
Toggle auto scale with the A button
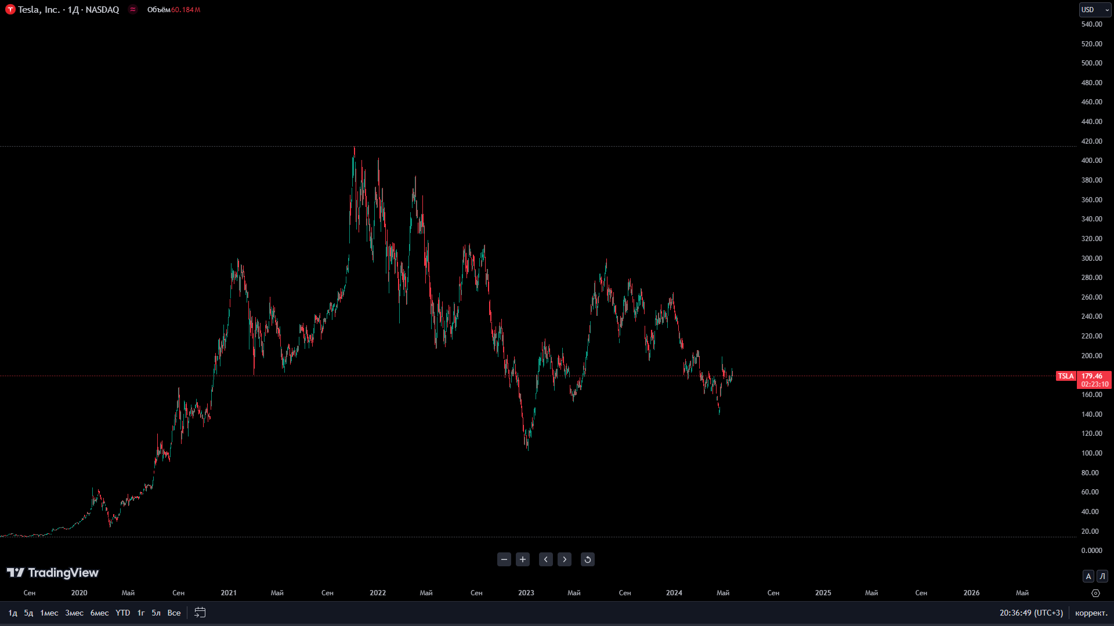pos(1088,576)
